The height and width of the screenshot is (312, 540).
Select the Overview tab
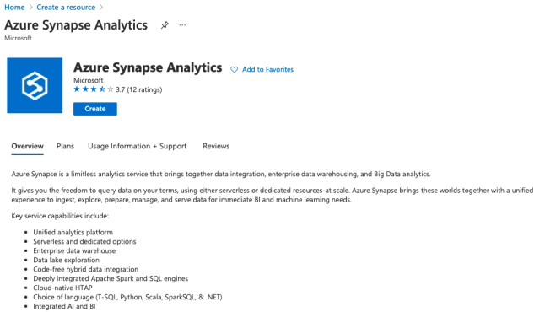[27, 146]
